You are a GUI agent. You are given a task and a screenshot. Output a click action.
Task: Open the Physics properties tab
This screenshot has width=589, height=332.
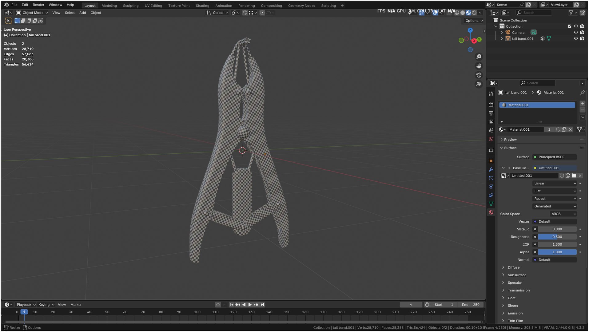(491, 187)
